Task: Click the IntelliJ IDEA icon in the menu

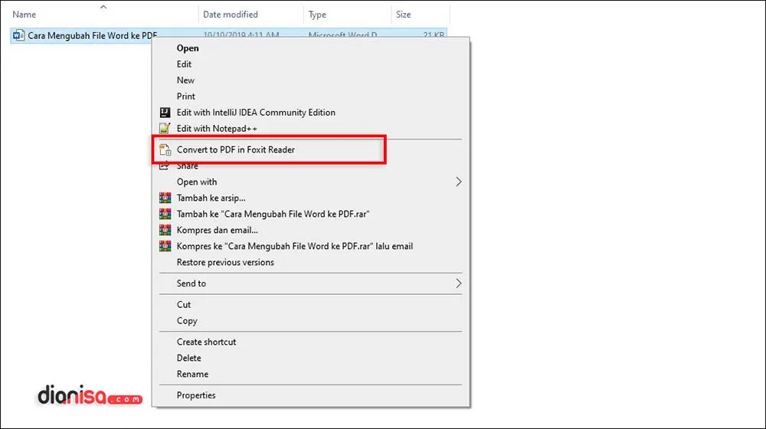Action: (x=165, y=113)
